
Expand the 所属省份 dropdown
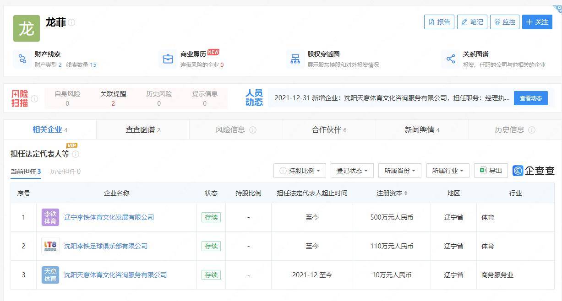[x=400, y=171]
